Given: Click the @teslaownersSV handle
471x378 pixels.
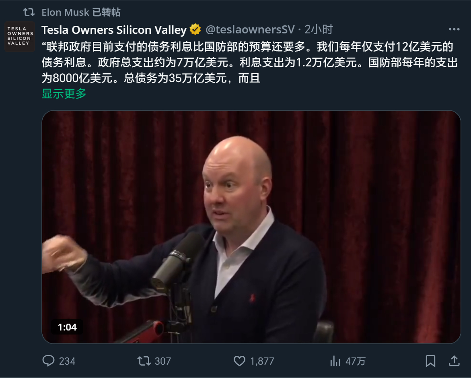Looking at the screenshot, I should pyautogui.click(x=250, y=29).
